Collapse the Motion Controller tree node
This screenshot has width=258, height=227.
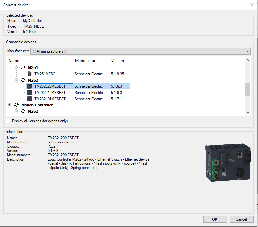click(10, 105)
